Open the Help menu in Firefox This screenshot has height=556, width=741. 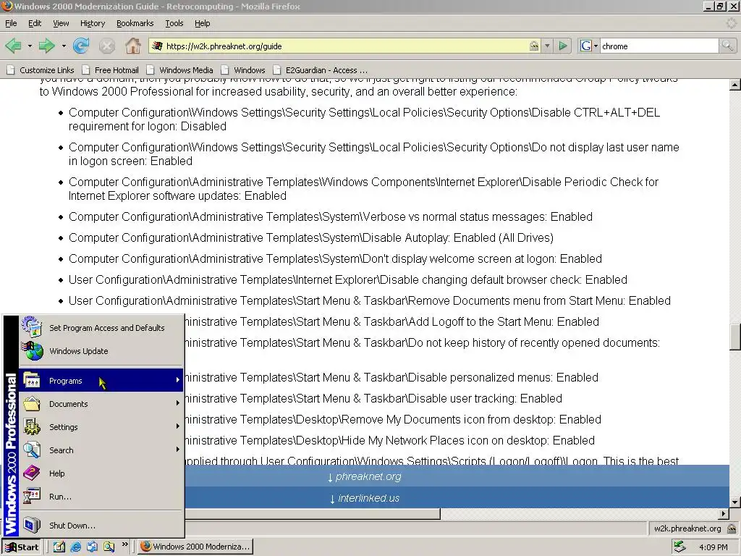point(203,23)
